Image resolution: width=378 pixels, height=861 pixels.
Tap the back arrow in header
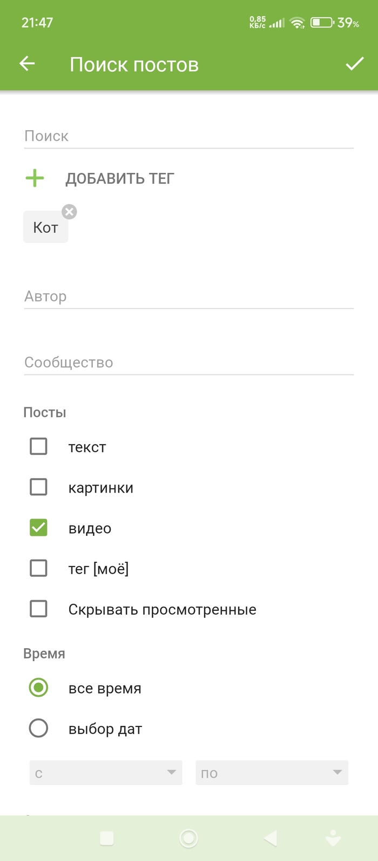pyautogui.click(x=27, y=64)
